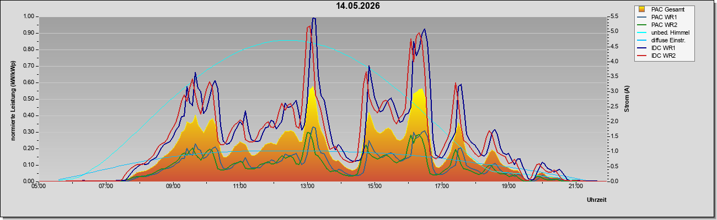Click the 0.50 value on left axis
The width and height of the screenshot is (717, 220).
(29, 99)
